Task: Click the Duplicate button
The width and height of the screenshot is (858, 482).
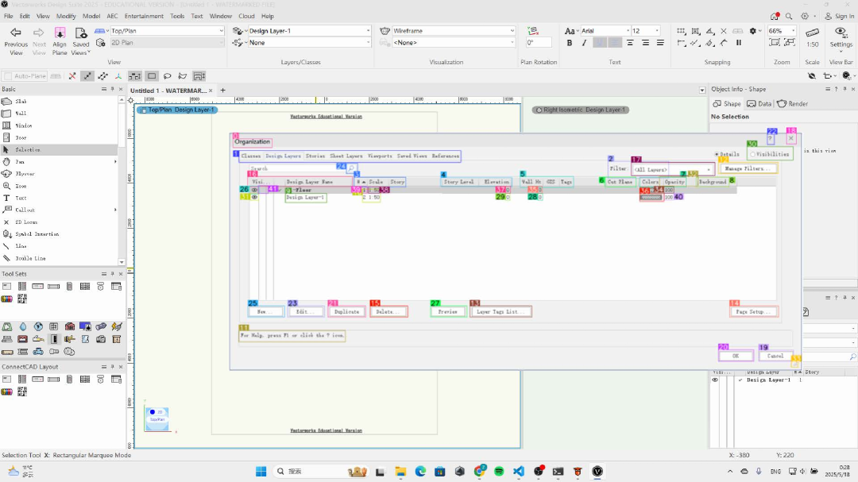Action: coord(346,312)
